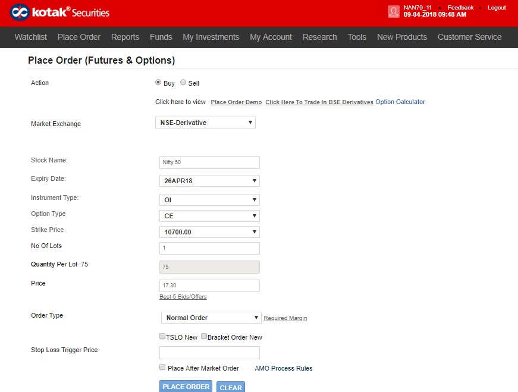Click the Stock Name input field
Viewport: 518px width, 392px height.
(x=209, y=162)
